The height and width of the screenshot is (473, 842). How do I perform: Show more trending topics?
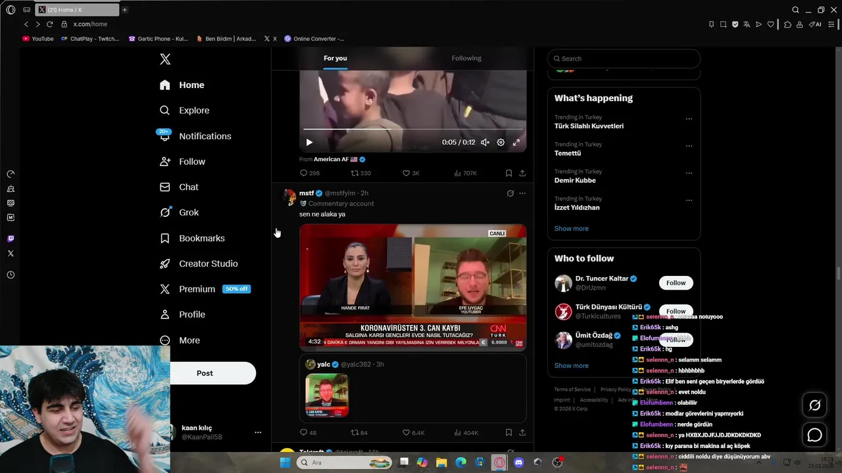572,229
